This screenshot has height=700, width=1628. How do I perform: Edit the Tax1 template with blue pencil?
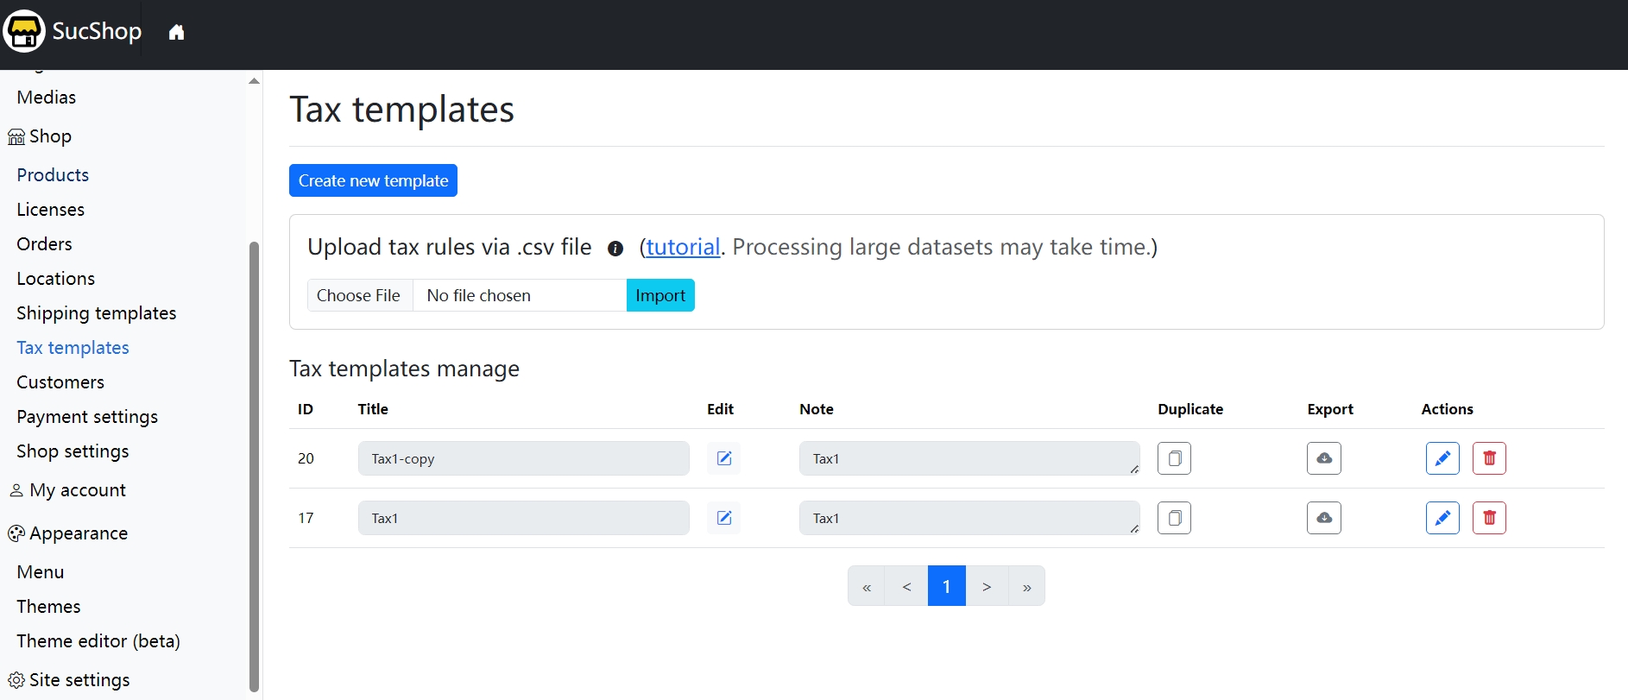click(1442, 518)
